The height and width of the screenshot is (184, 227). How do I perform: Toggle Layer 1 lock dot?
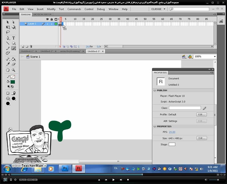pos(52,24)
